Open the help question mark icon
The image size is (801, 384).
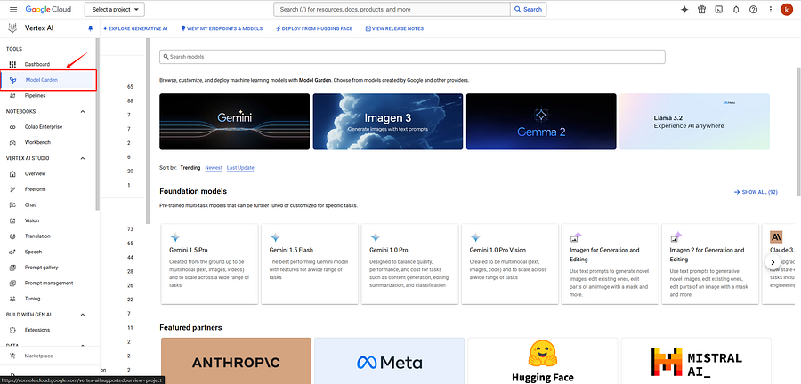pyautogui.click(x=753, y=9)
